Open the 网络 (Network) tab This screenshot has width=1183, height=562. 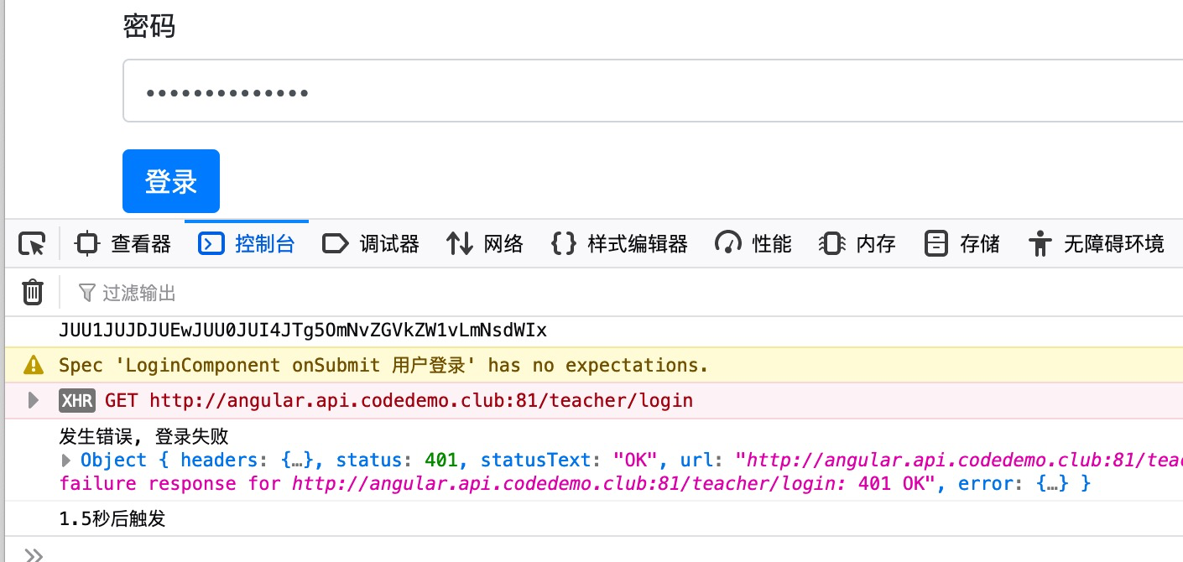[485, 244]
